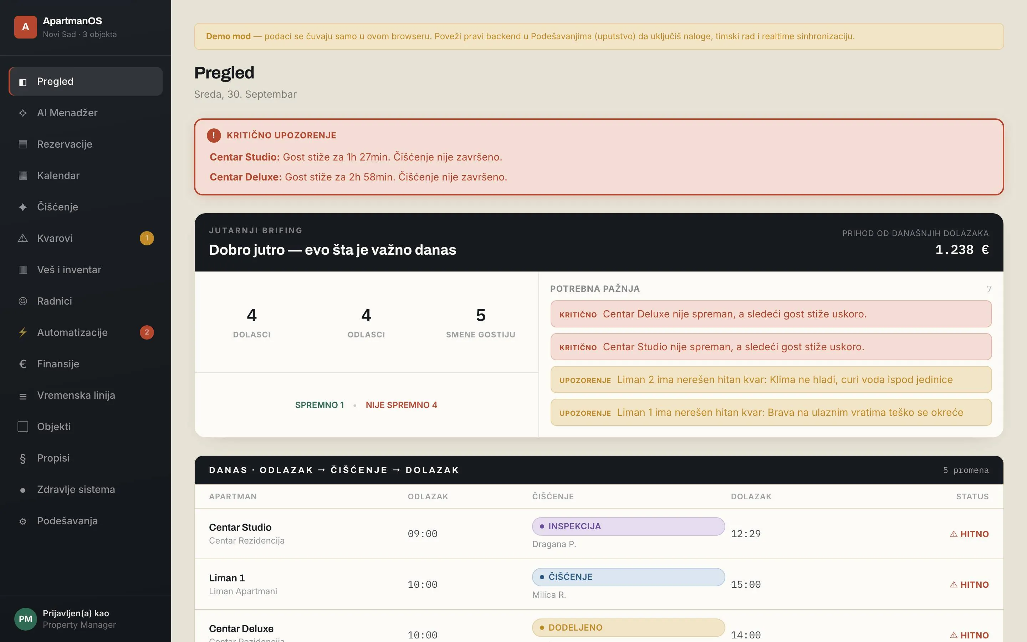Image resolution: width=1027 pixels, height=642 pixels.
Task: Click the critical alert exclamation icon
Action: (214, 136)
